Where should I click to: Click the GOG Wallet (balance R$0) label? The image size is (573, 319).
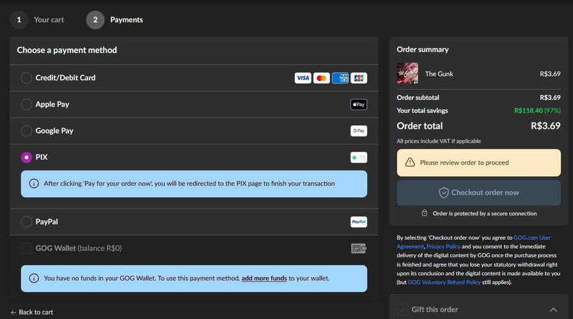(x=79, y=248)
